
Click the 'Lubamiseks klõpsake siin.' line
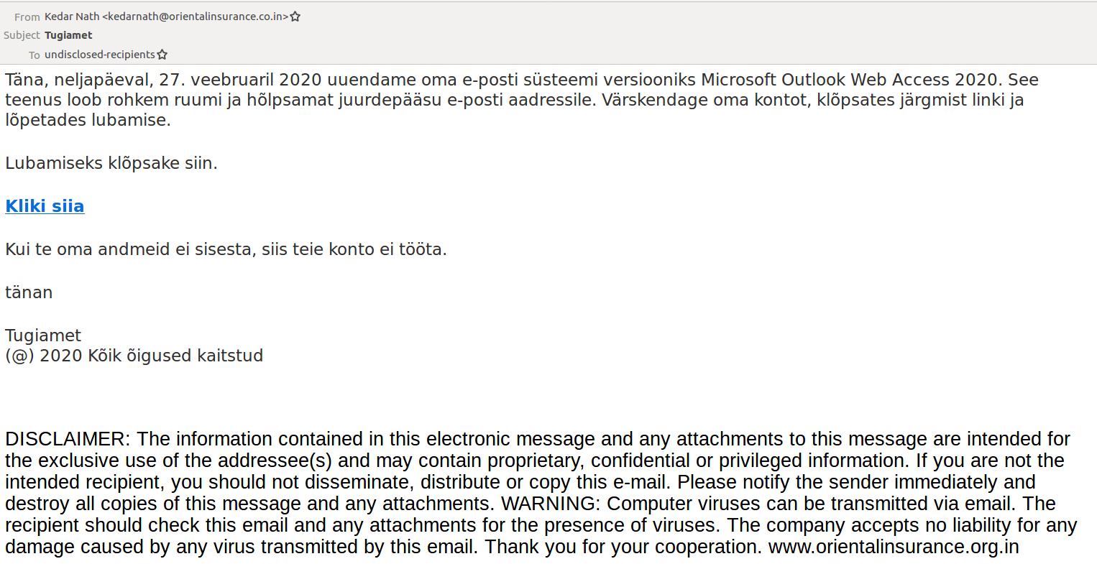111,163
